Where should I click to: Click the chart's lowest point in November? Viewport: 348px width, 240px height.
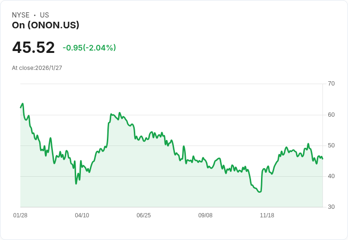tap(260, 192)
